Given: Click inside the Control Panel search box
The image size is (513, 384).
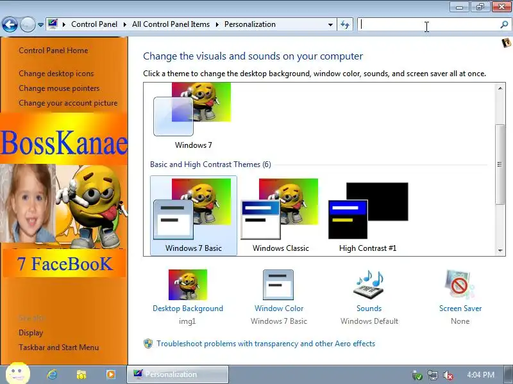Looking at the screenshot, I should [x=428, y=24].
